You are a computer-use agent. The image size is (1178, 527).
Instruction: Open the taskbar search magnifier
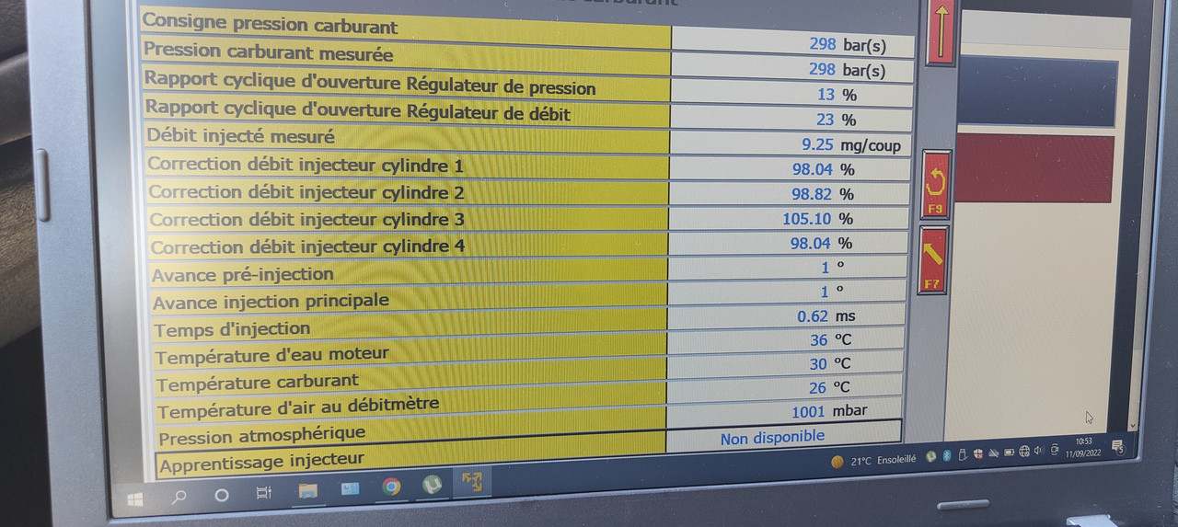(x=179, y=496)
